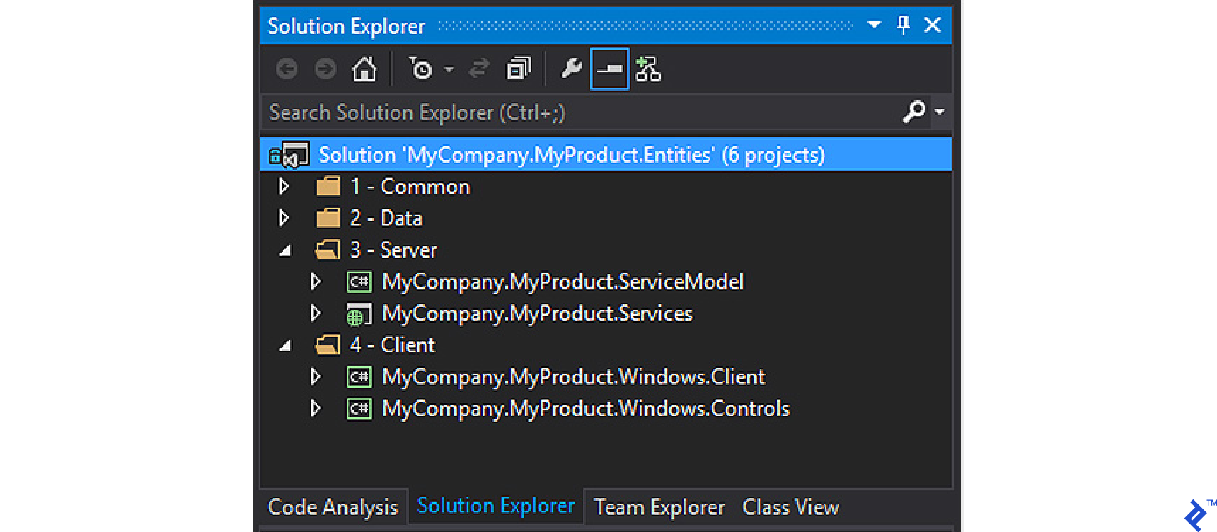Expand MyCompany.MyProduct.Windows.Client project
Viewport: 1217px width, 532px height.
pyautogui.click(x=316, y=376)
